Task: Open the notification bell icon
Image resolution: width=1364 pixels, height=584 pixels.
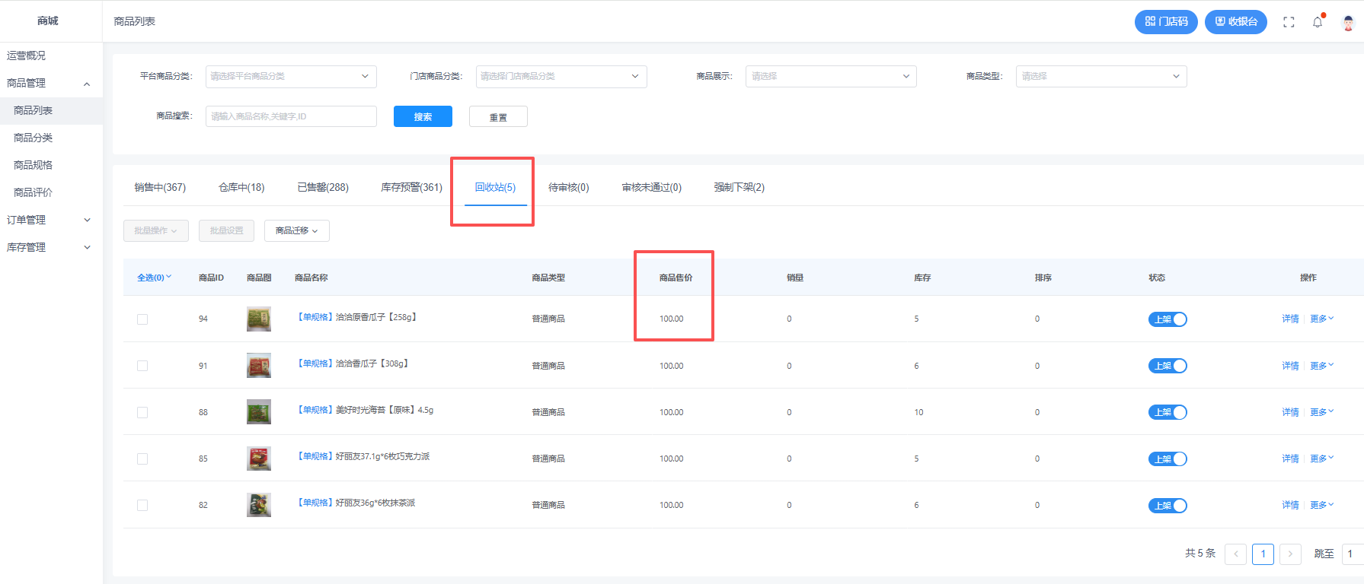Action: click(x=1318, y=22)
